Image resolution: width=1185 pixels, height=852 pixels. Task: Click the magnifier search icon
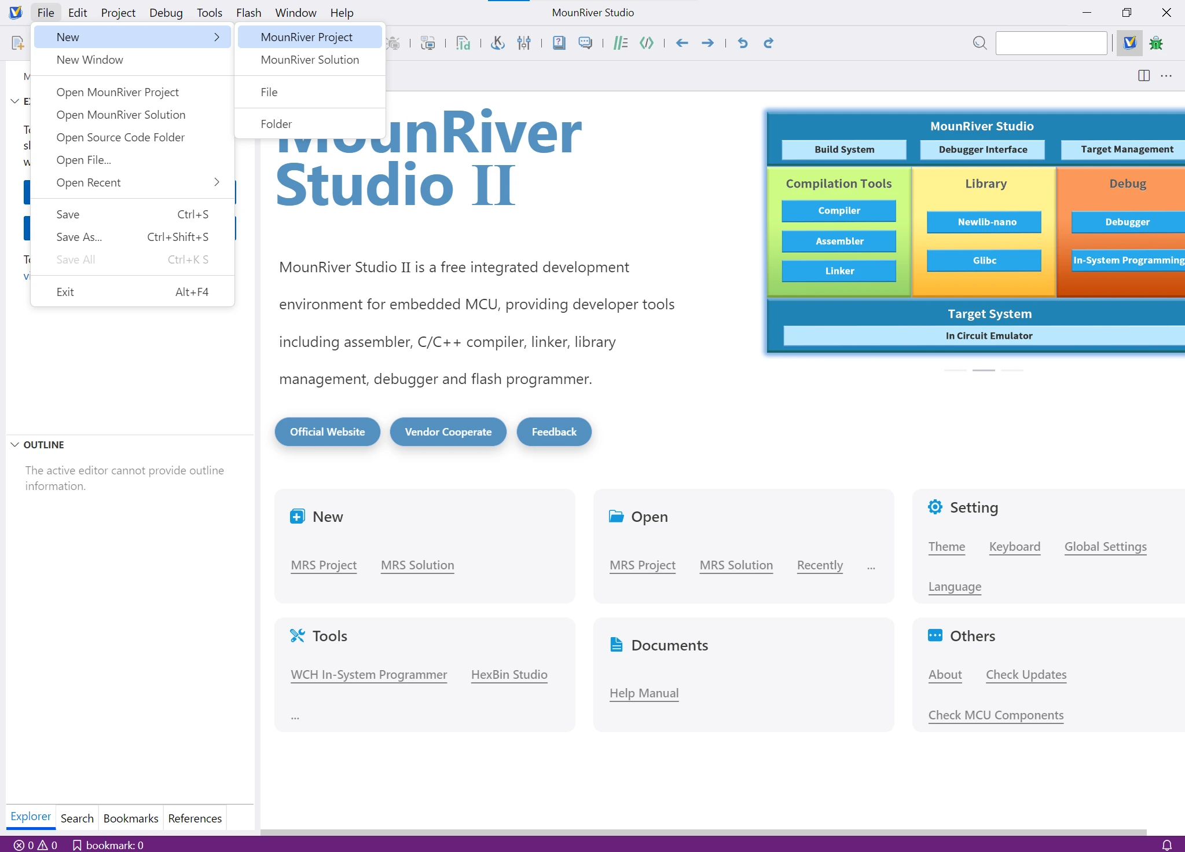coord(979,43)
